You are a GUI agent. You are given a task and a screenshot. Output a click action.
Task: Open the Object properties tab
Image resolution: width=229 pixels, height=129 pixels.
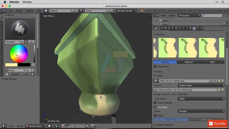point(176,28)
